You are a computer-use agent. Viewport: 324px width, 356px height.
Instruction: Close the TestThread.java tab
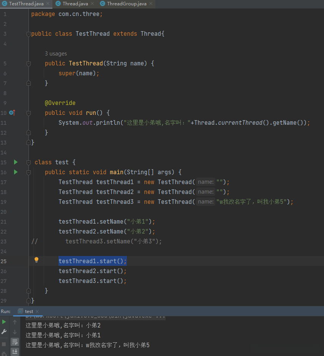pos(47,4)
